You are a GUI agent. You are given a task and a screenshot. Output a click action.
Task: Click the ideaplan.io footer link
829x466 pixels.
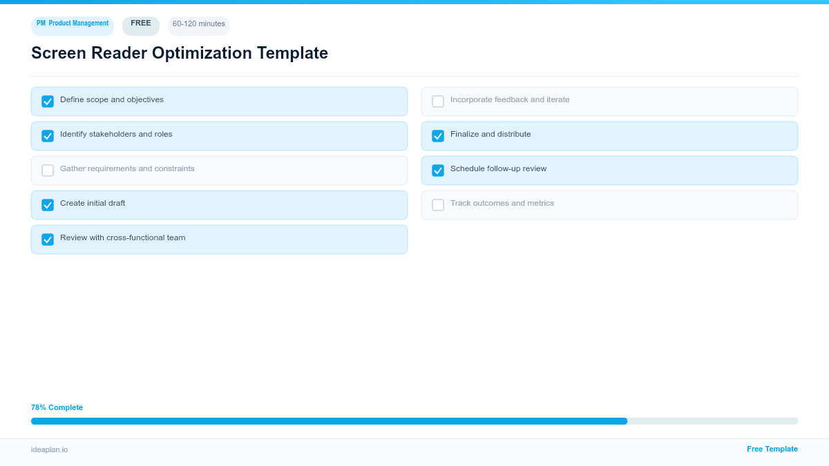(49, 449)
